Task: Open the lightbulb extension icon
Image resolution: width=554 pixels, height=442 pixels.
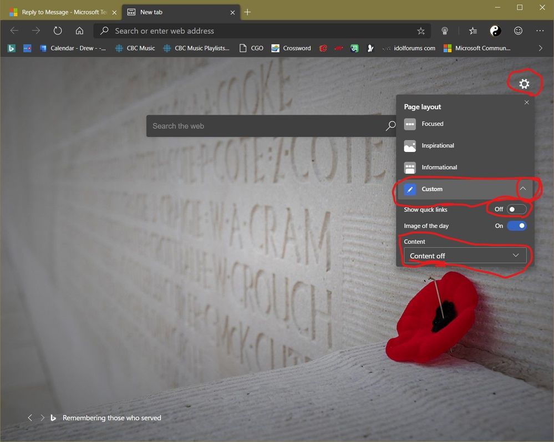Action: (444, 31)
